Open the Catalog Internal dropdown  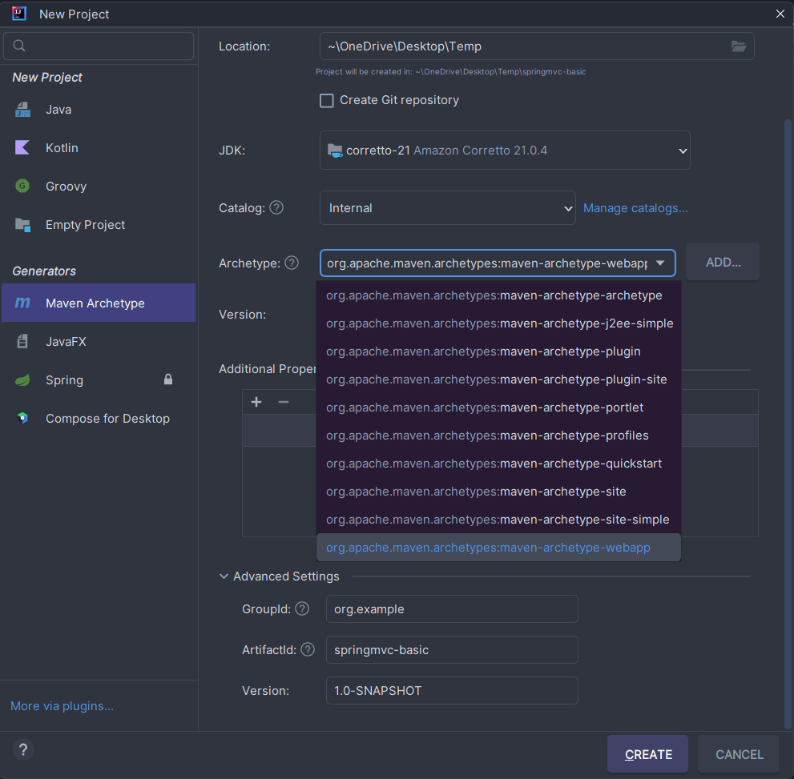tap(448, 208)
